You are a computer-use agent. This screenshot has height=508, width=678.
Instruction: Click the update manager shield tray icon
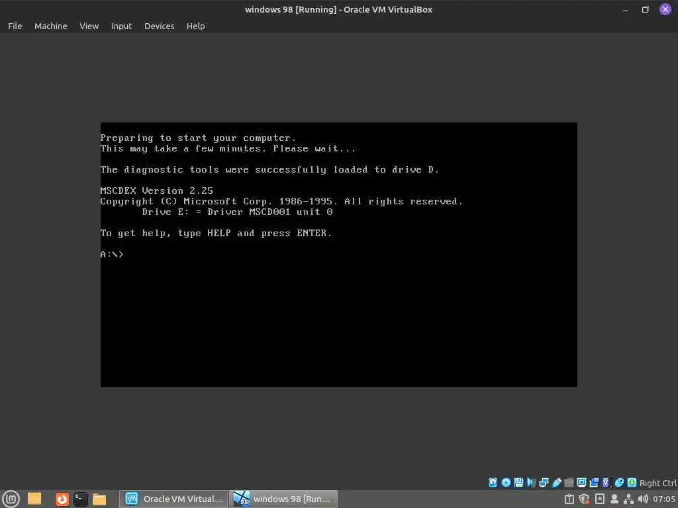[x=584, y=499]
